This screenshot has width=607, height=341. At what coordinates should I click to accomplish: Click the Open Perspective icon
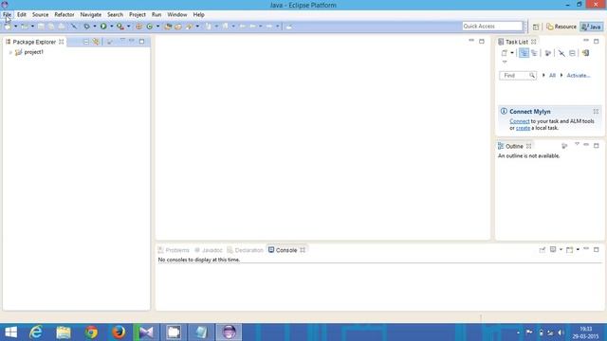pos(536,27)
